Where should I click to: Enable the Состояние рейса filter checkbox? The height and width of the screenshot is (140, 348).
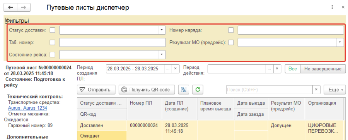(53, 54)
